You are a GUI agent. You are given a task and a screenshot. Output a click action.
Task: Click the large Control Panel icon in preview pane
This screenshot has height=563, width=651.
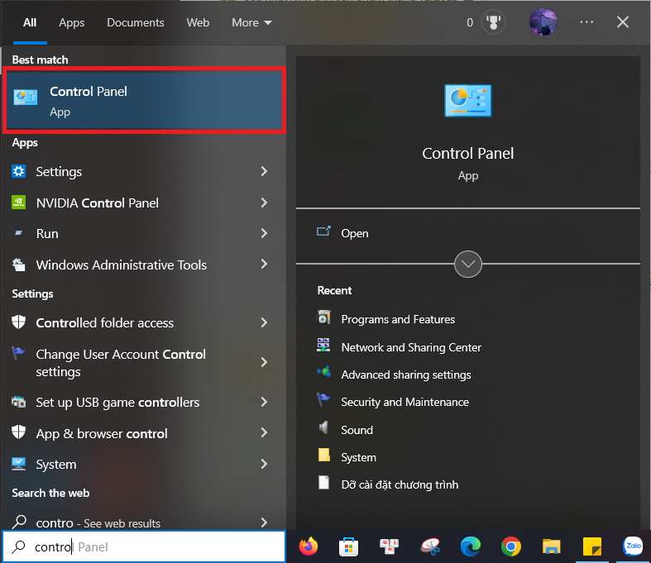[468, 100]
